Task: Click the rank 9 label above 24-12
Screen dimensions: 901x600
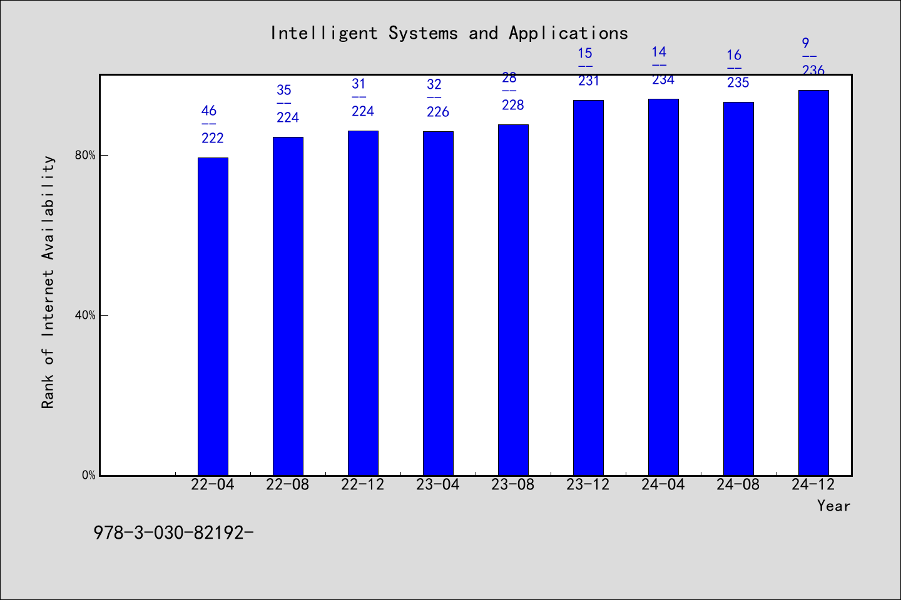Action: [x=806, y=43]
